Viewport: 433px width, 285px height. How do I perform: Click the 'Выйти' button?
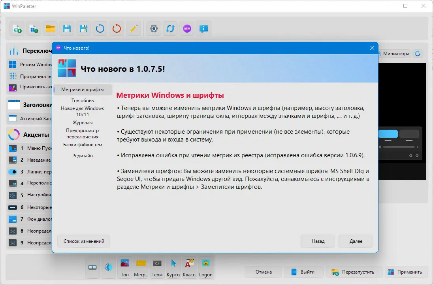pos(303,272)
